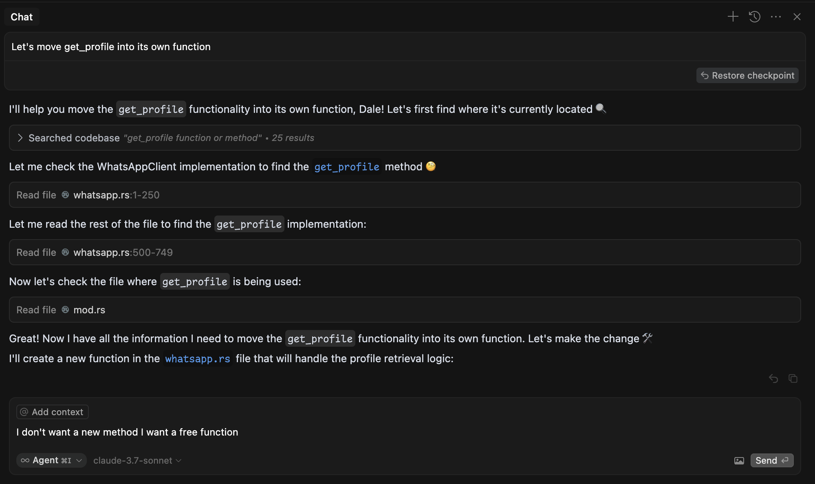The height and width of the screenshot is (484, 815).
Task: Attach an image with picture icon
Action: [739, 460]
